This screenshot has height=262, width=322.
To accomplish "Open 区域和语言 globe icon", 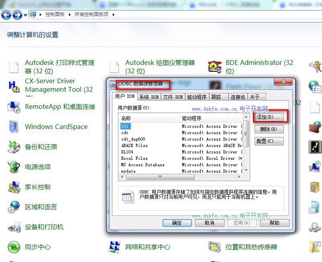I will point(14,207).
